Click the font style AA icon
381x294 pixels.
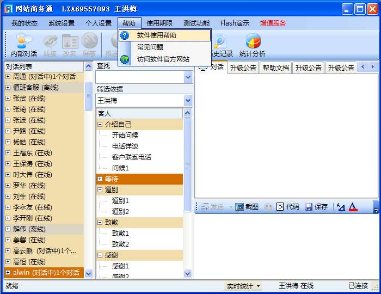click(341, 207)
